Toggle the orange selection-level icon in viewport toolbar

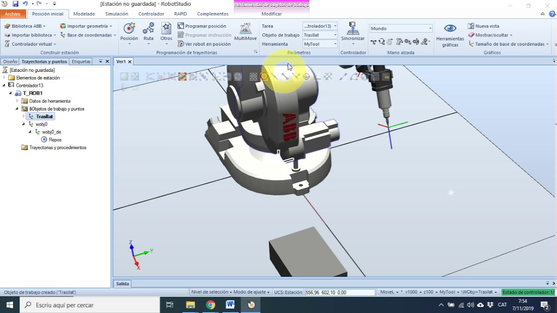(182, 77)
